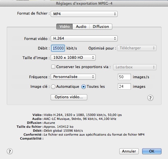Viewport: 168px width, 159px height.
Task: Select the Vidéo tab
Action: [x=64, y=26]
